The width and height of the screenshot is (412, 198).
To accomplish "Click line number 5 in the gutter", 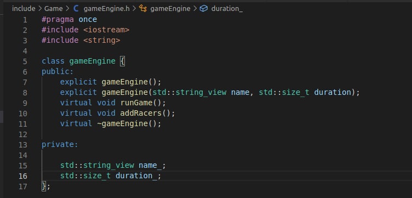I will coord(25,61).
